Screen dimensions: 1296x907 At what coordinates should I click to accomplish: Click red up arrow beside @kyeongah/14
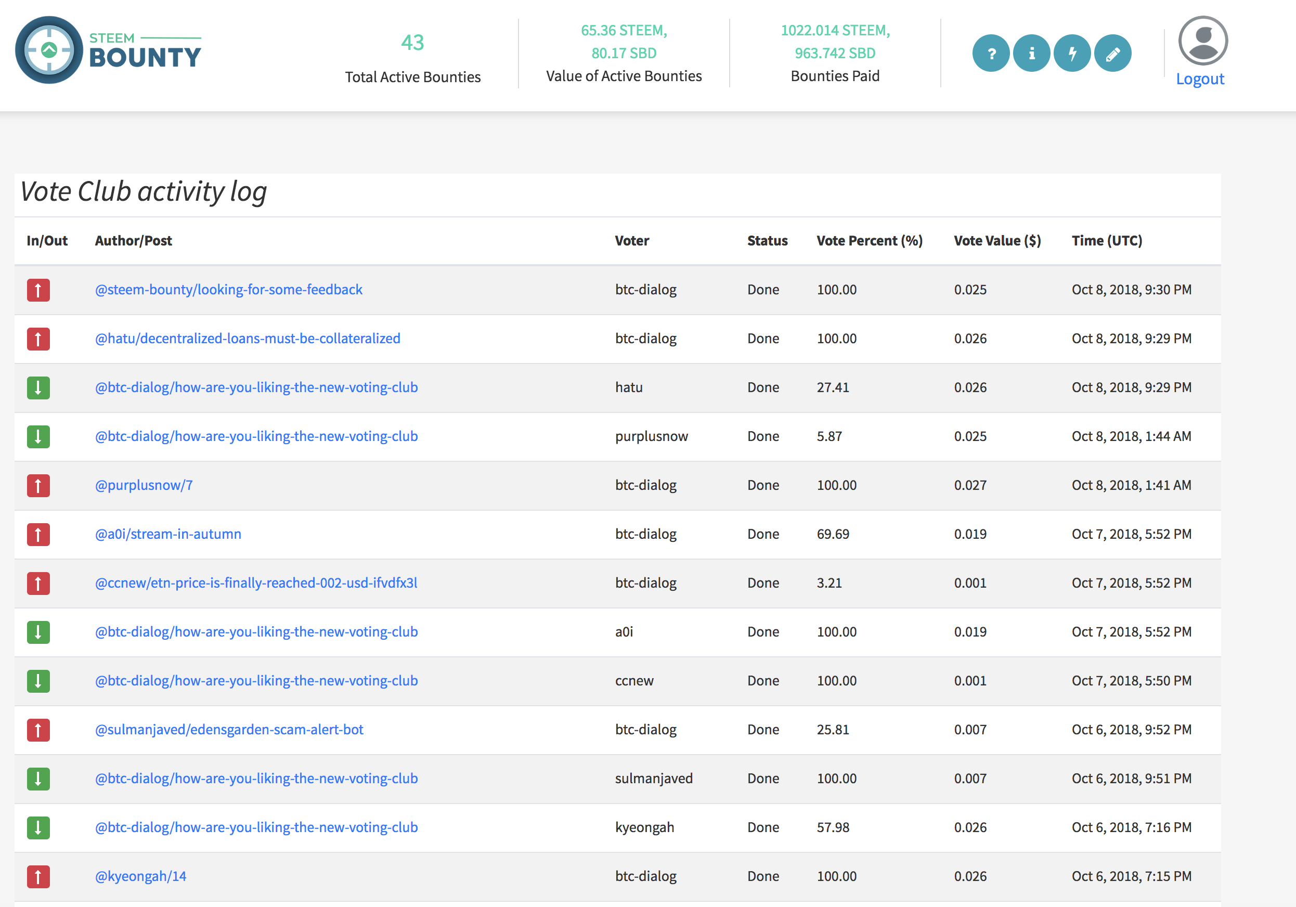[38, 877]
